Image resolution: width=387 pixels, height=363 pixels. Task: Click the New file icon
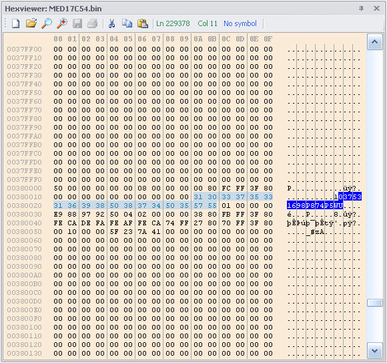[16, 23]
